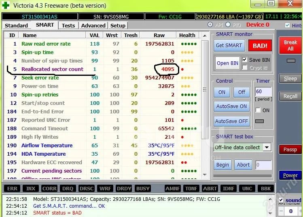
Task: Click the BBK error indicator
Action: 266,188
